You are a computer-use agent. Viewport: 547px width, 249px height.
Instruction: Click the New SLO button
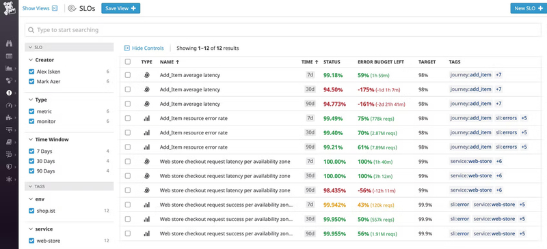coord(529,8)
